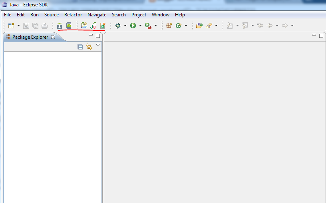The width and height of the screenshot is (326, 203).
Task: Click the Last Edit Location icon
Action: pos(260,26)
